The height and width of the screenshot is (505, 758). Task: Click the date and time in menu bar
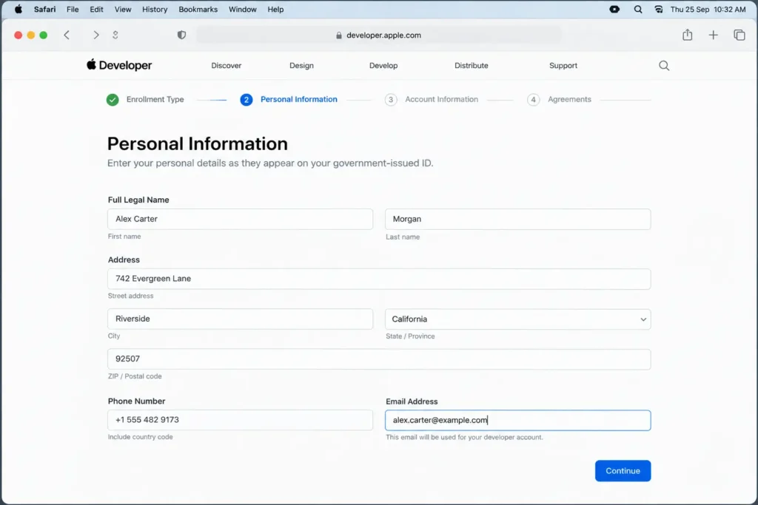708,9
